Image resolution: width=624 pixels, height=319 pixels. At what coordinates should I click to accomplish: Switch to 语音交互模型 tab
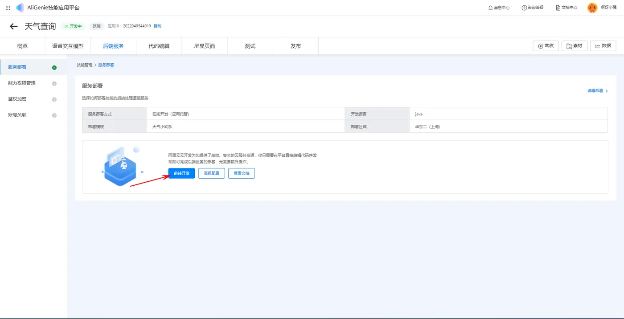click(68, 46)
